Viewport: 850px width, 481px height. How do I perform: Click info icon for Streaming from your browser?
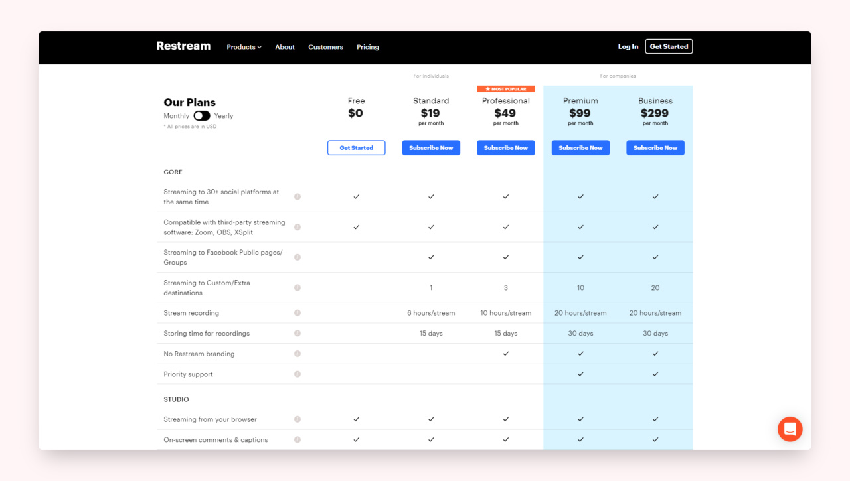(x=297, y=419)
